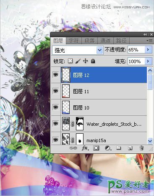This screenshot has width=154, height=196.
Task: Select layer name 图层 10
Action: click(x=81, y=107)
